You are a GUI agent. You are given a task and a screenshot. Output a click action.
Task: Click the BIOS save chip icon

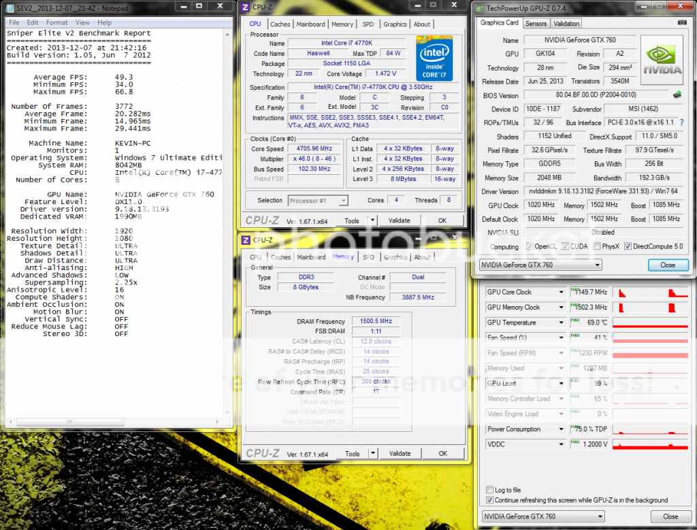tap(677, 95)
